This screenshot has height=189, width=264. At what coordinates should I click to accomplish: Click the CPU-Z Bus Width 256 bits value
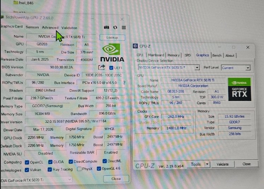click(235, 134)
